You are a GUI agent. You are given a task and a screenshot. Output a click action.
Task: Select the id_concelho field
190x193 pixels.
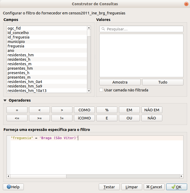pos(18,33)
